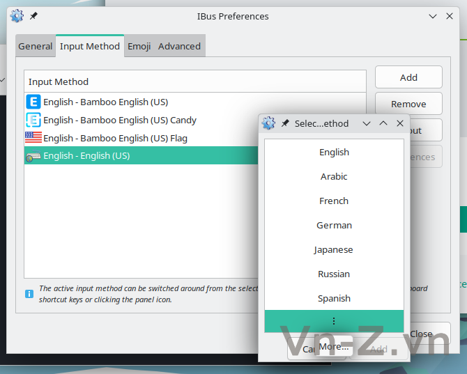Open the Advanced tab
Image resolution: width=467 pixels, height=374 pixels.
pos(179,46)
